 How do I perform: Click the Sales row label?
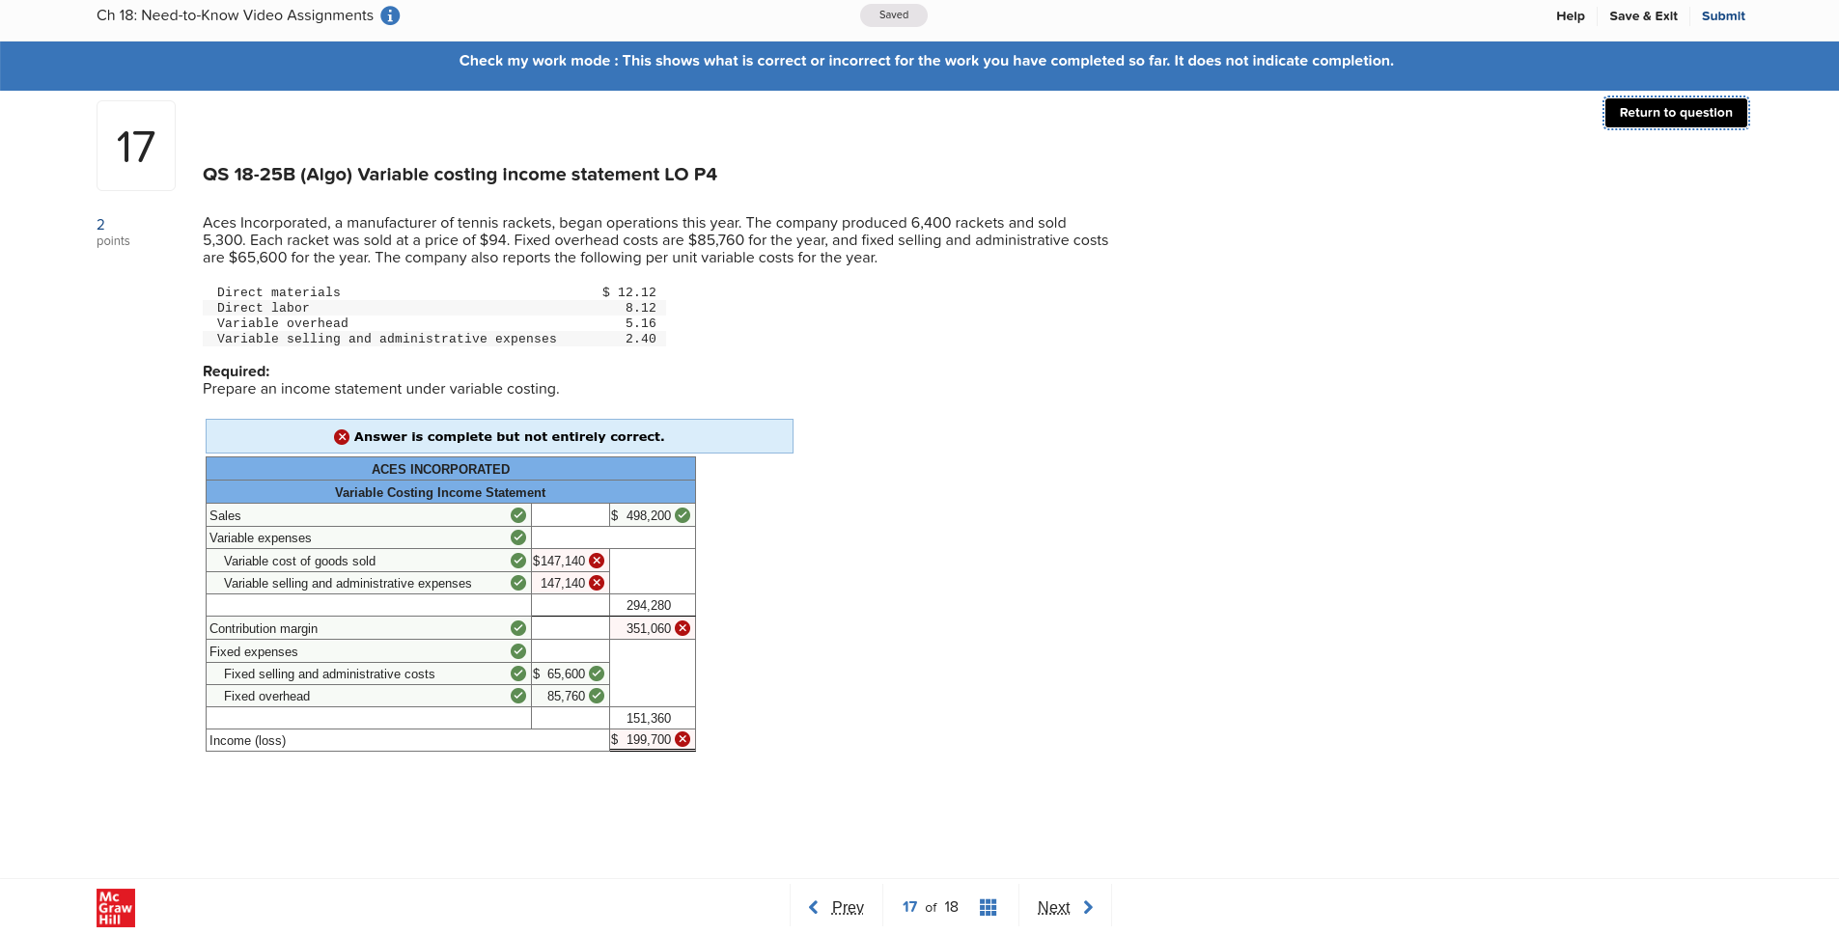[225, 515]
